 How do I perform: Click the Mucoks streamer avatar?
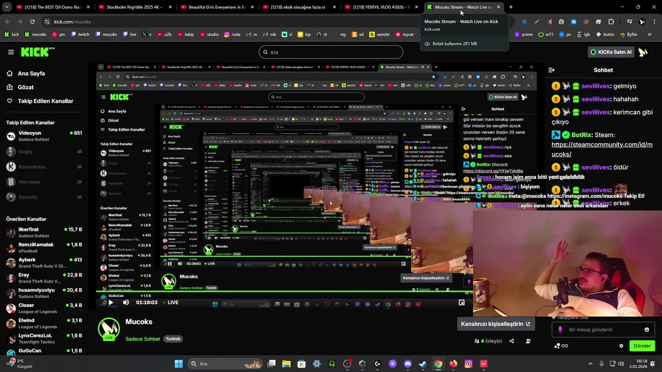coord(109,329)
